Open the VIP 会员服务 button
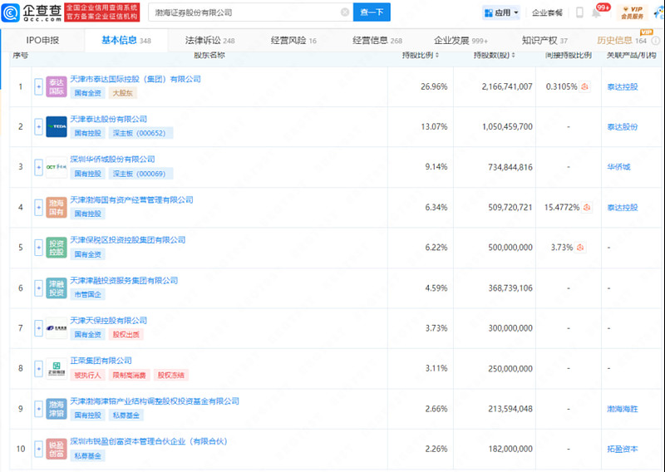This screenshot has width=665, height=472. click(632, 12)
